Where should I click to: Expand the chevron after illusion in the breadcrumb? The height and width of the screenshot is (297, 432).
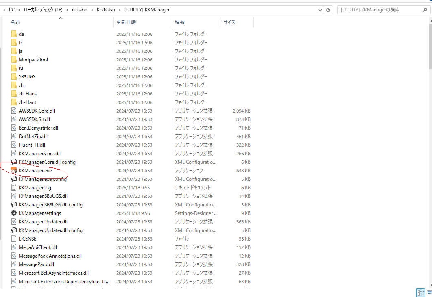92,10
